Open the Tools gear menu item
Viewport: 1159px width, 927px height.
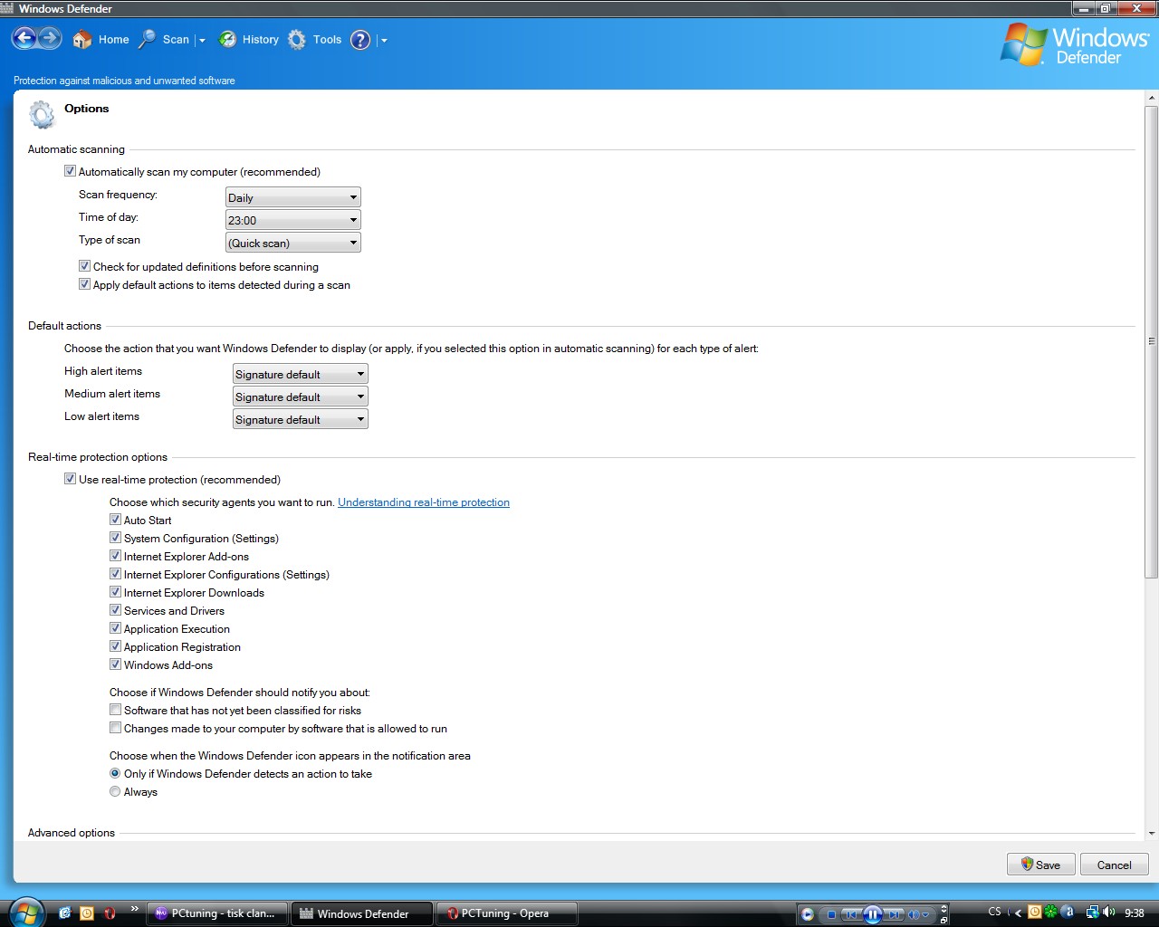pos(314,40)
